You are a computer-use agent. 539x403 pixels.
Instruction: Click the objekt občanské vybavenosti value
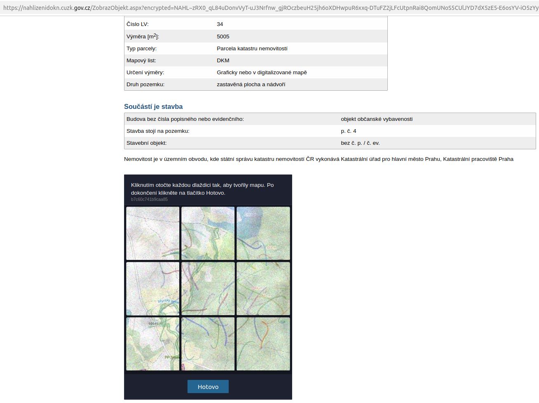click(377, 119)
